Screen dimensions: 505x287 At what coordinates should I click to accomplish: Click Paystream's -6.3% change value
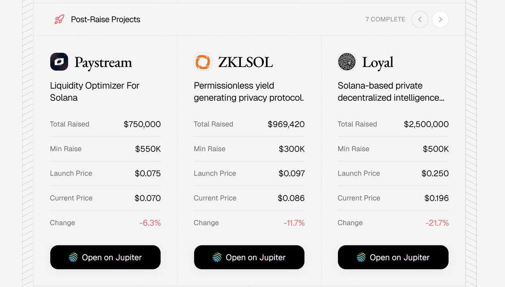[x=150, y=223]
